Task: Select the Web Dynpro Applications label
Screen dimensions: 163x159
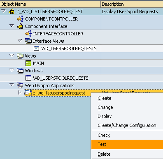Action: [x=49, y=85]
